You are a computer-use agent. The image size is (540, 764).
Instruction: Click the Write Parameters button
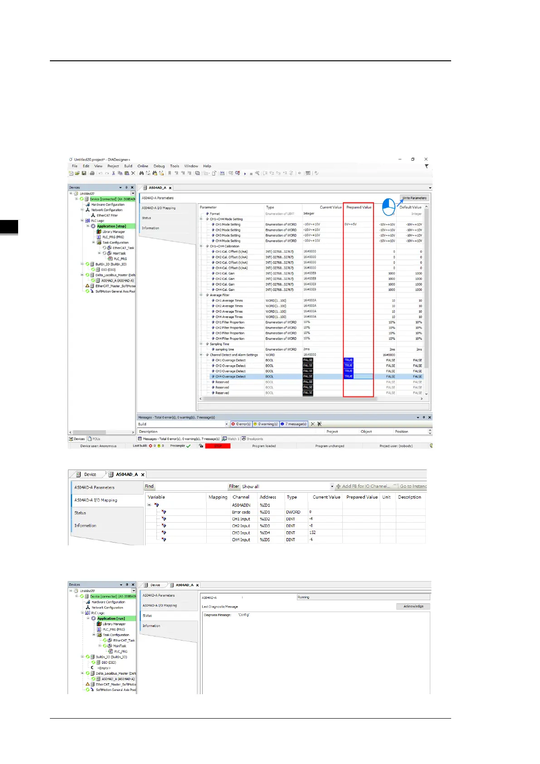click(414, 198)
